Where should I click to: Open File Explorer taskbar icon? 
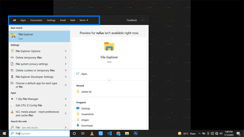pyautogui.click(x=127, y=133)
